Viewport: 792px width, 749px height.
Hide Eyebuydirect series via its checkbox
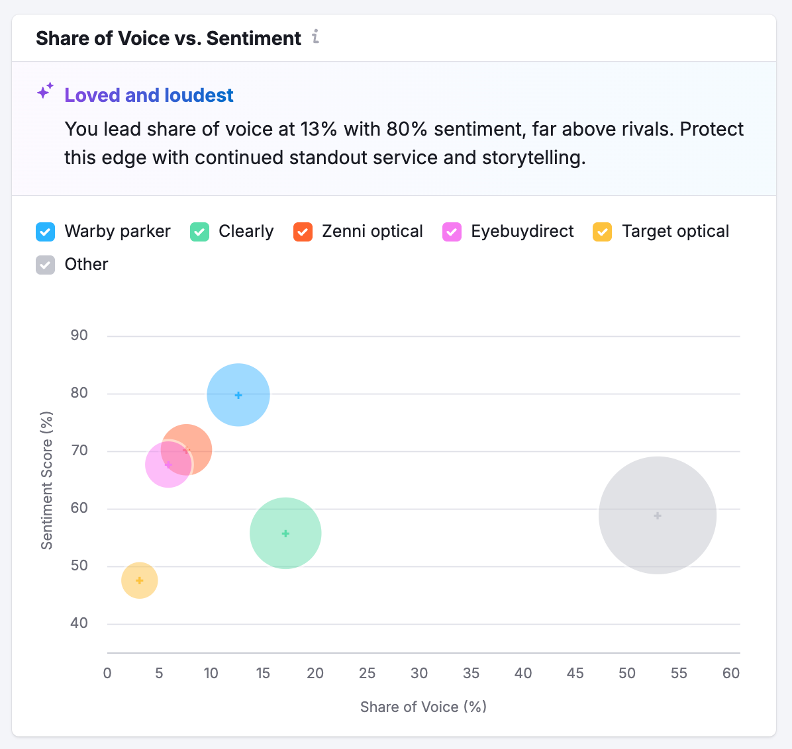point(452,232)
